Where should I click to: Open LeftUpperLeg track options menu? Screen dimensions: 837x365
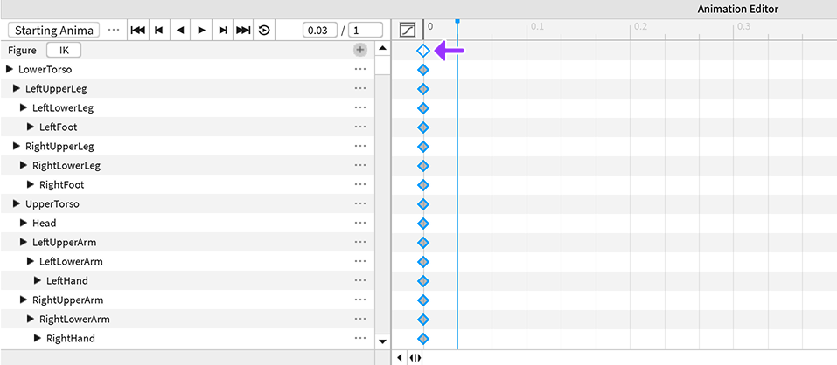(360, 88)
